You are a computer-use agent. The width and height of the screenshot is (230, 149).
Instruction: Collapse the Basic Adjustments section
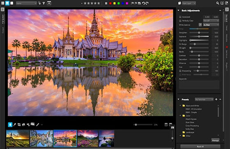(179, 10)
